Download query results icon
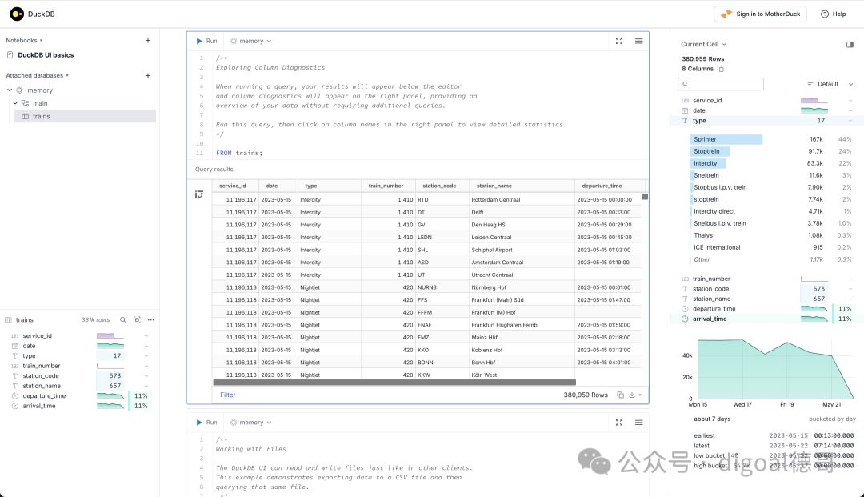Image resolution: width=864 pixels, height=497 pixels. (x=632, y=395)
